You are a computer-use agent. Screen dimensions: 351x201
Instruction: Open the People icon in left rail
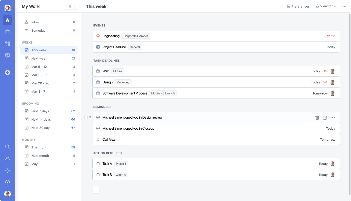tap(8, 159)
